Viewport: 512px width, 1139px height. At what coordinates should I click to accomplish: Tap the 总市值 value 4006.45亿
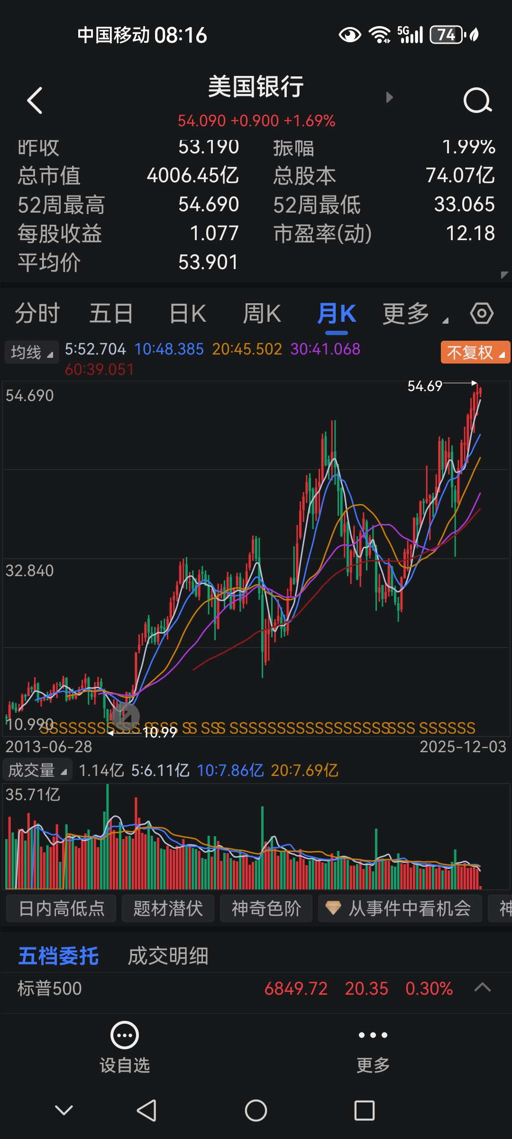(192, 175)
